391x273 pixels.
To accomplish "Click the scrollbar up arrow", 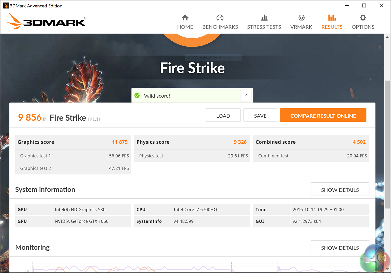I will pos(387,37).
